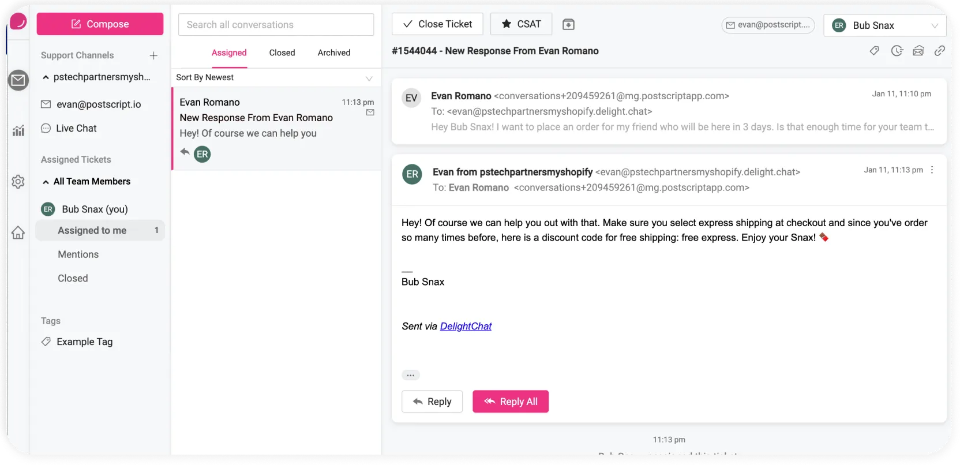Click the Reply button

(x=432, y=402)
